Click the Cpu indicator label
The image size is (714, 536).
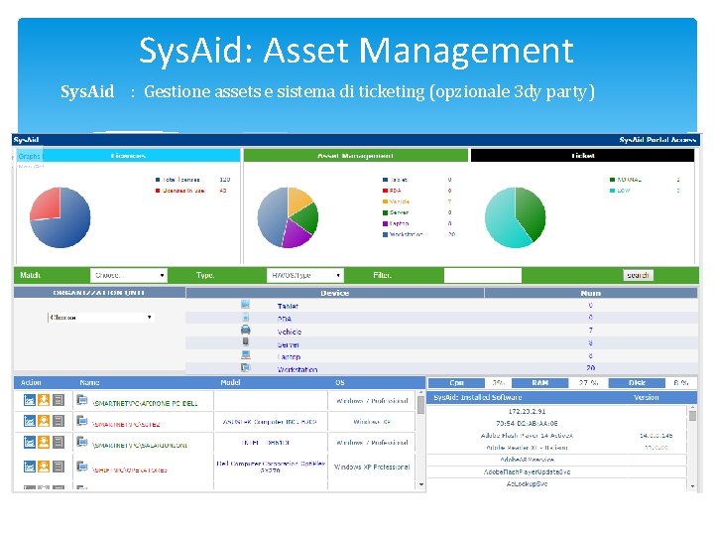tap(456, 383)
